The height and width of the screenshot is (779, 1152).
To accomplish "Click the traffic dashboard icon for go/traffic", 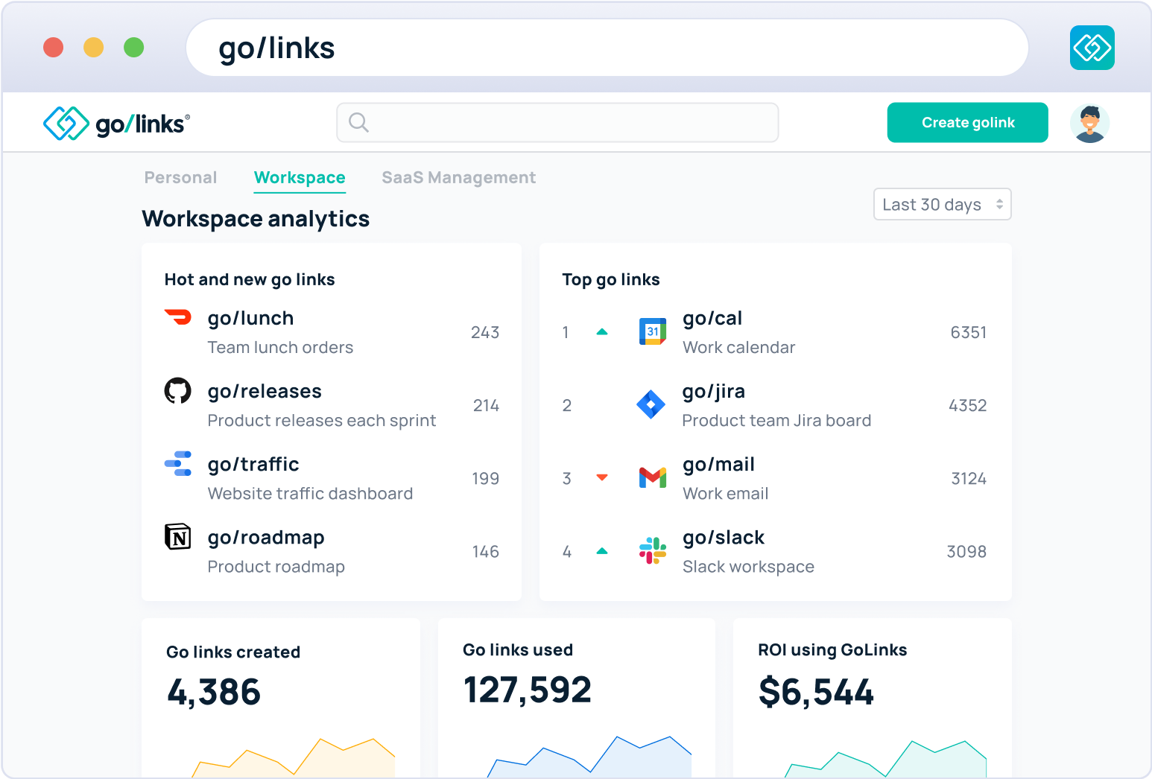I will [x=178, y=463].
